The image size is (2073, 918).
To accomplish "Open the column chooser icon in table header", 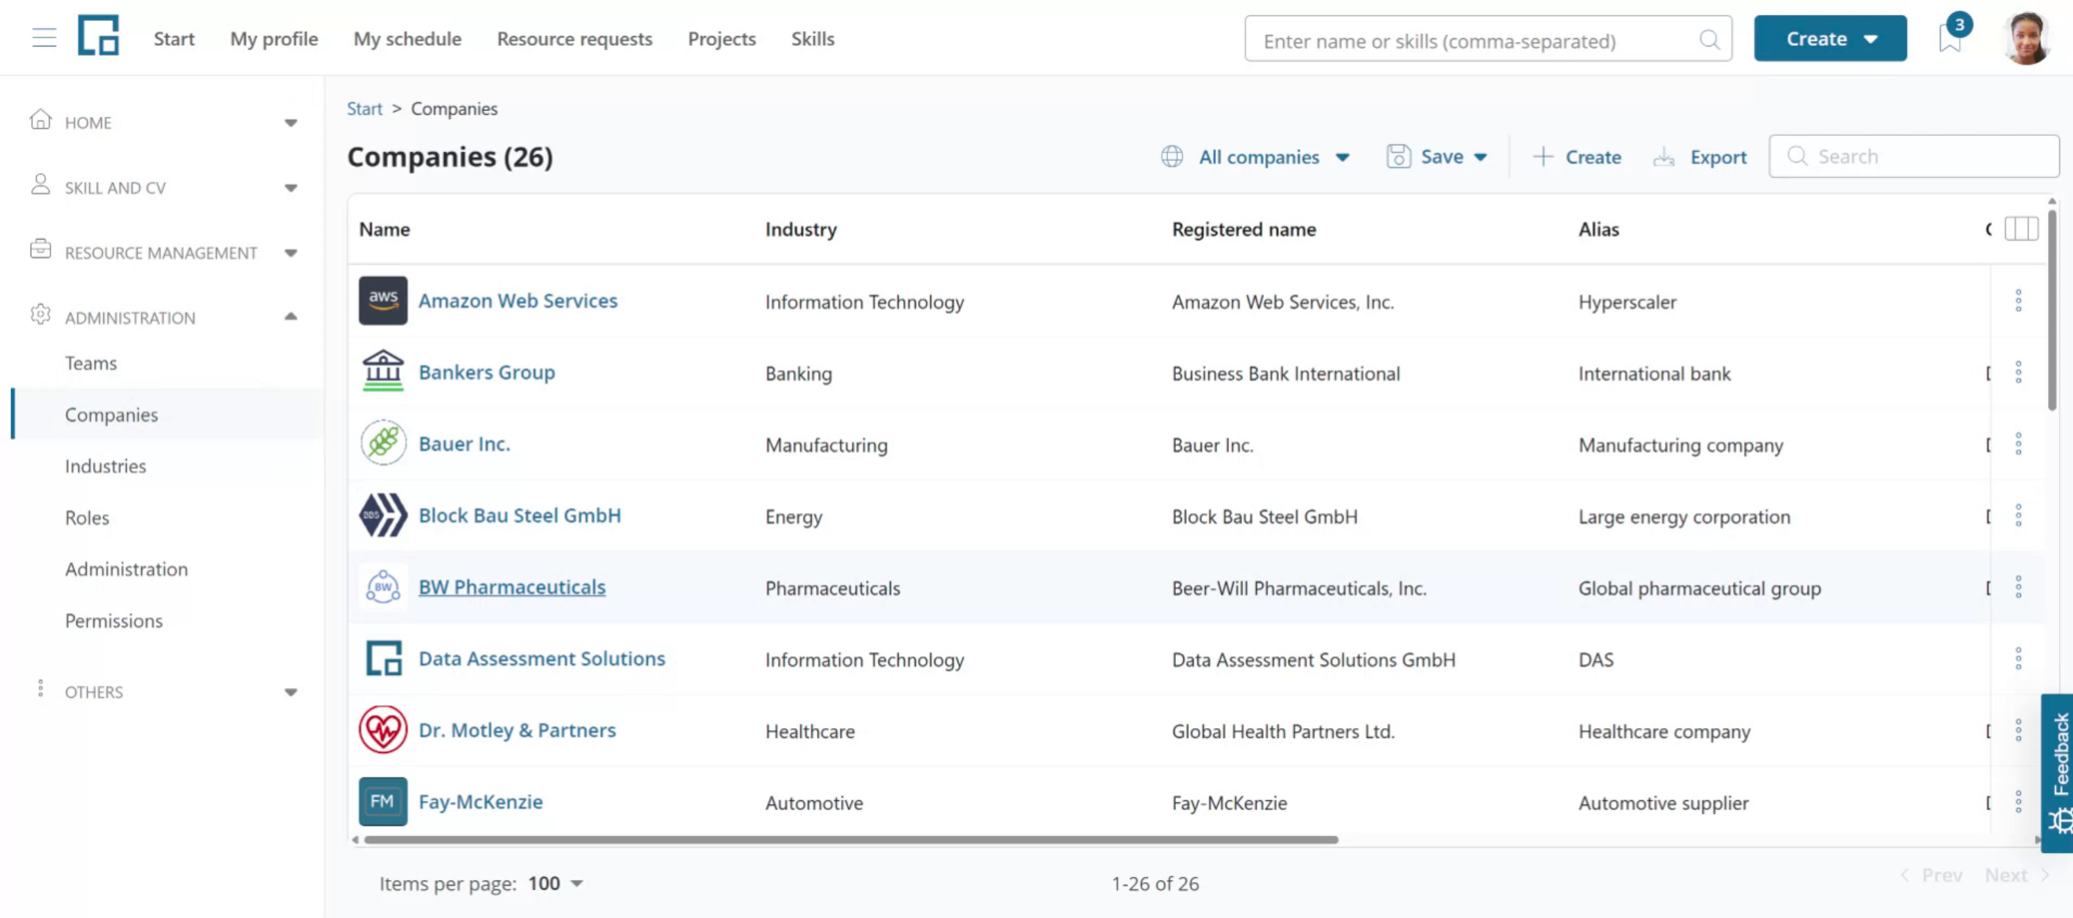I will click(2021, 229).
